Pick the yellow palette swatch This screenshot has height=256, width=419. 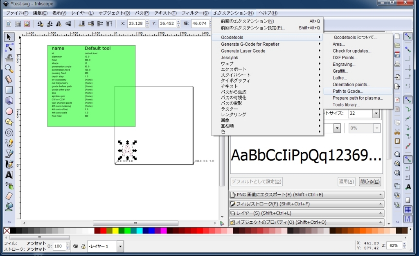tap(115, 231)
